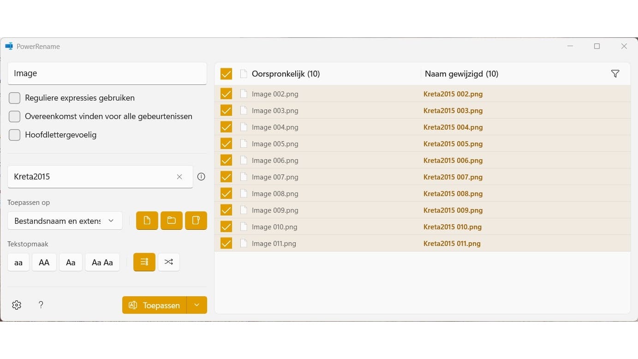The height and width of the screenshot is (359, 638).
Task: Show info next to the Kreta2015 field
Action: [201, 177]
